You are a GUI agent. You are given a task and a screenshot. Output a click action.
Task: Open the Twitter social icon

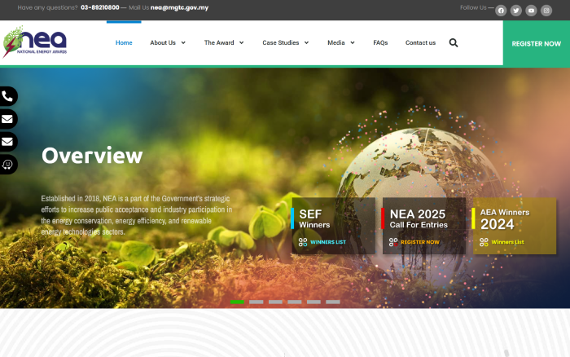[x=515, y=11]
